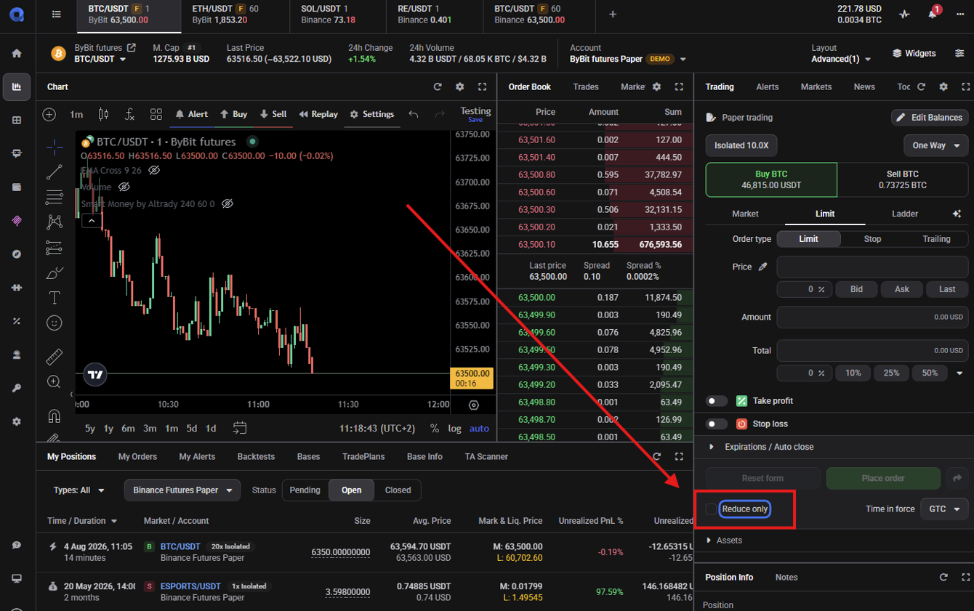Open ByBit futures Paper account dropdown
This screenshot has height=611, width=974.
tap(628, 59)
